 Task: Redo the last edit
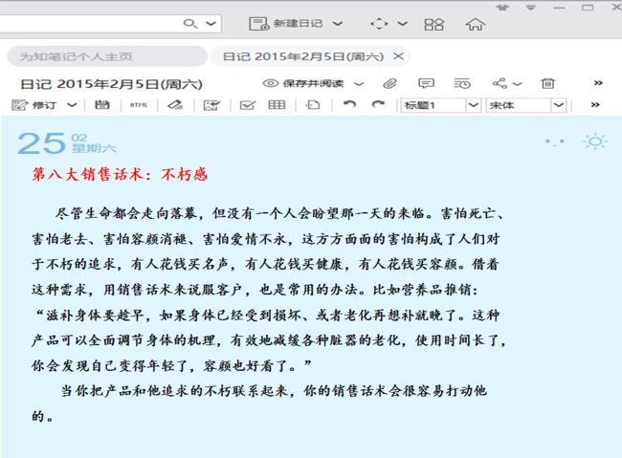(x=378, y=104)
